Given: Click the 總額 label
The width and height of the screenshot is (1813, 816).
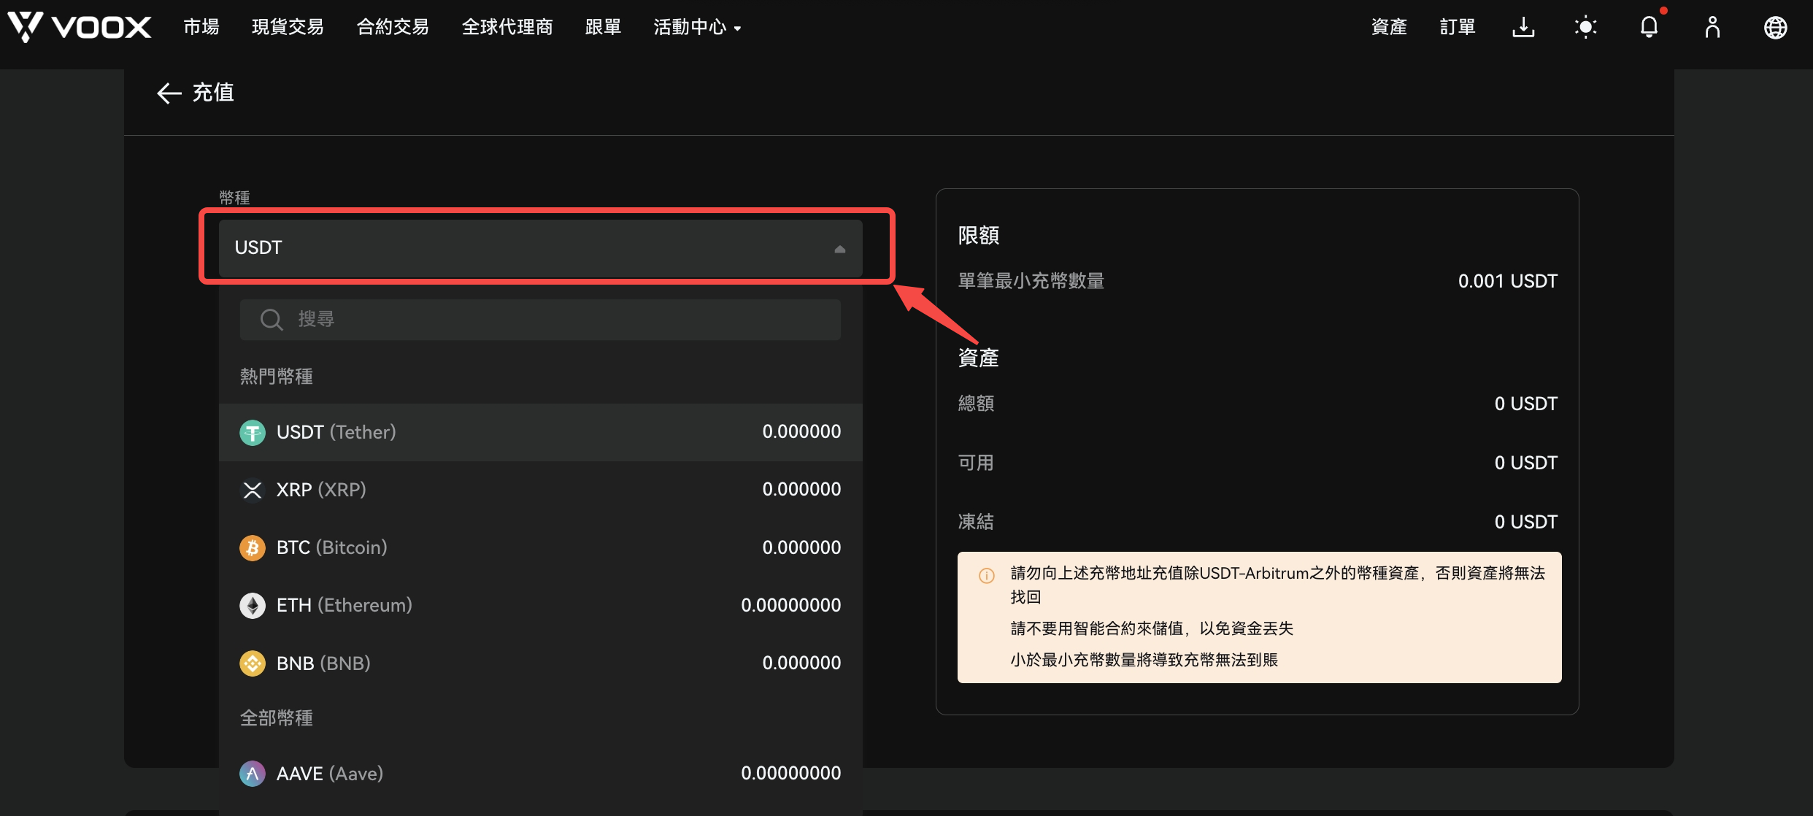Looking at the screenshot, I should click(x=976, y=404).
